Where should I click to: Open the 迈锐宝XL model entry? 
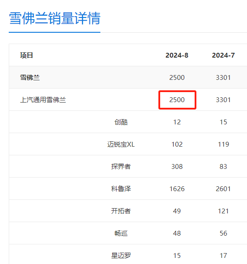pos(121,144)
